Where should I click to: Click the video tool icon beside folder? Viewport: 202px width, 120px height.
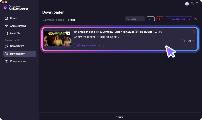tap(189, 41)
